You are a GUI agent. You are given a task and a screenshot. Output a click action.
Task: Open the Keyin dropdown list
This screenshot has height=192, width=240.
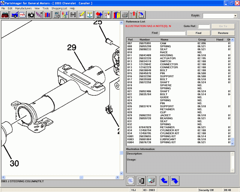click(235, 16)
